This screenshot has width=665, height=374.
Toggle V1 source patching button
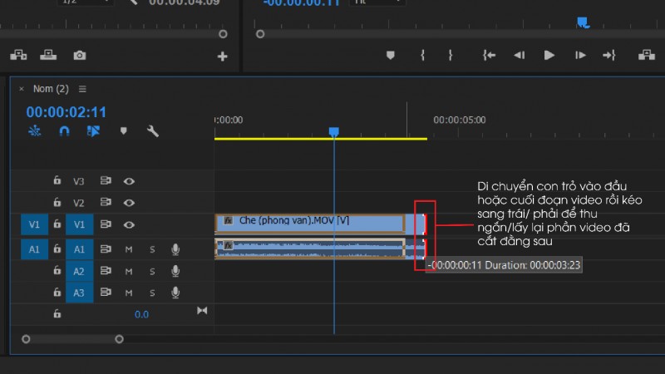click(x=34, y=224)
